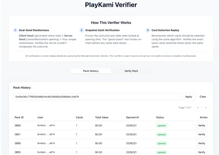219x155 pixels.
Task: Go to previous page using left chevron
Action: pos(197,108)
